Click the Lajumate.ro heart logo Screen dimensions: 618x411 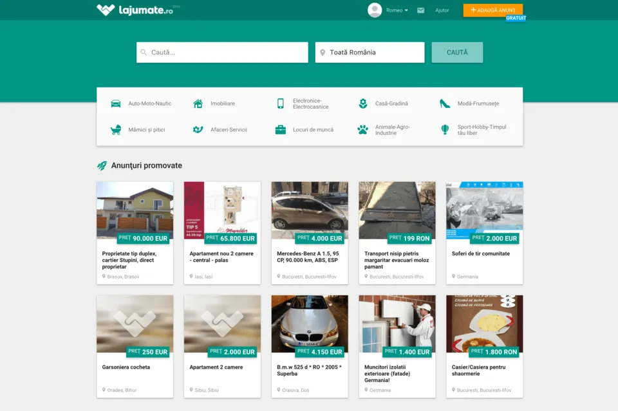106,10
